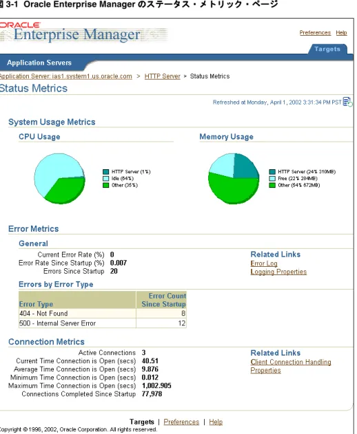Click Errors Since Startup value 20
Viewport: 357px width, 434px height.
[114, 271]
